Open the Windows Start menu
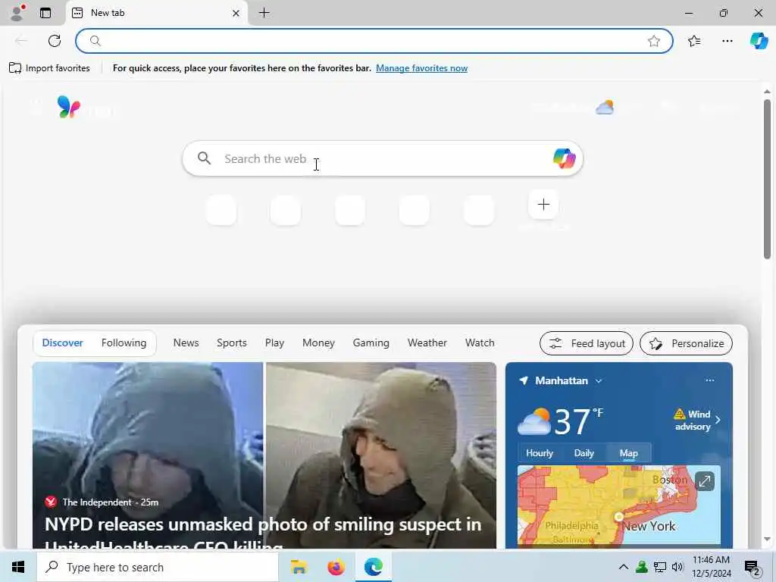The height and width of the screenshot is (582, 776). click(x=18, y=567)
